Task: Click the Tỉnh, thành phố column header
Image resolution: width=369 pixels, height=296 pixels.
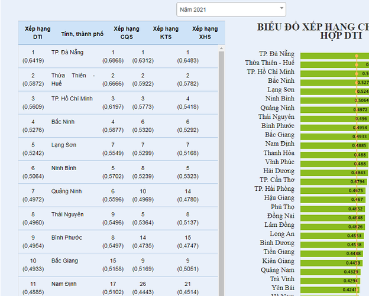Action: point(77,34)
